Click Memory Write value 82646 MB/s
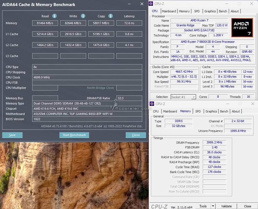 click(73, 23)
